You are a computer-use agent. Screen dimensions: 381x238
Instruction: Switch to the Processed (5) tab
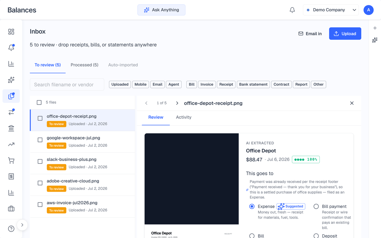click(x=84, y=65)
